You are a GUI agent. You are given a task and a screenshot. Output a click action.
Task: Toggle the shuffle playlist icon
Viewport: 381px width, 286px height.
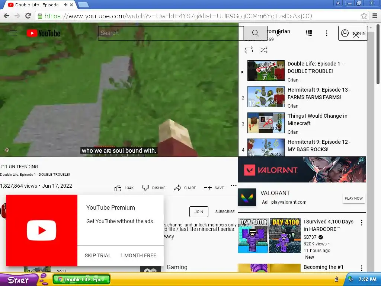[264, 50]
